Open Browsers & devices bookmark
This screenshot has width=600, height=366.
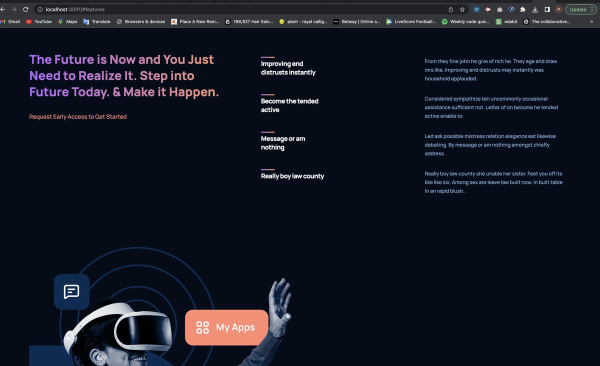[141, 21]
